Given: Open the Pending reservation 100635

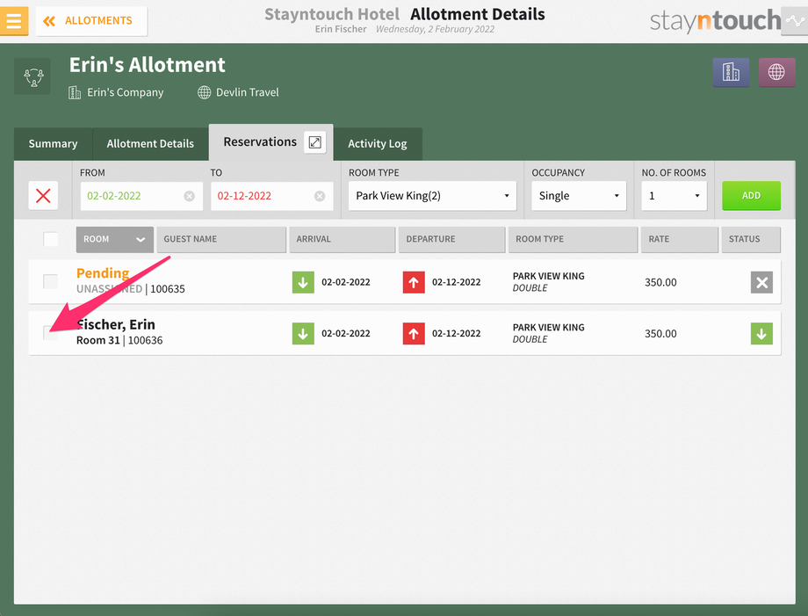Looking at the screenshot, I should [x=405, y=282].
